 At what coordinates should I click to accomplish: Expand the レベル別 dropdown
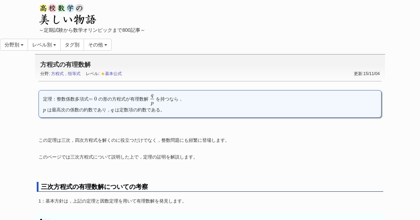point(44,45)
